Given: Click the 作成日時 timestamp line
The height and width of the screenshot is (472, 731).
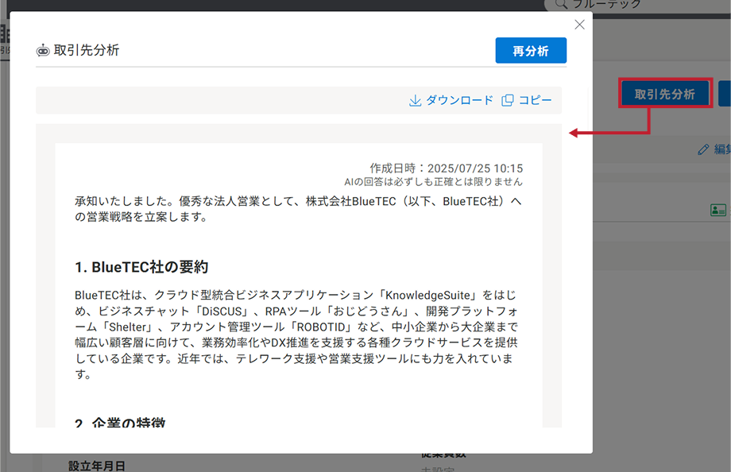Looking at the screenshot, I should (x=446, y=168).
